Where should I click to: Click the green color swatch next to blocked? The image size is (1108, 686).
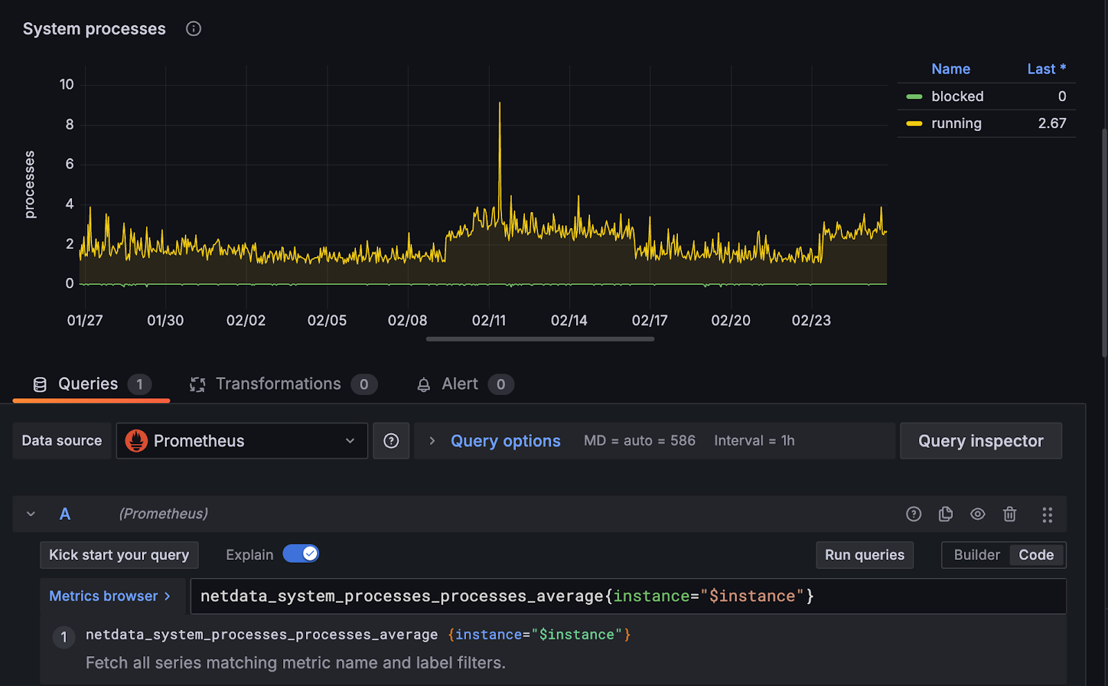click(913, 96)
